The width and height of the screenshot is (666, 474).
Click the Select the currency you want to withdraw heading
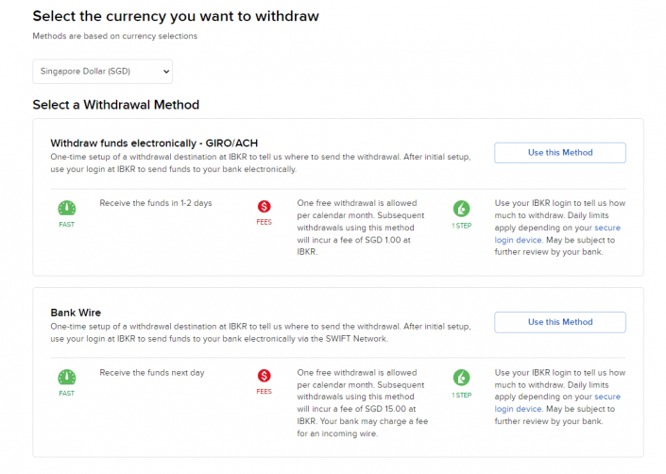pyautogui.click(x=176, y=16)
